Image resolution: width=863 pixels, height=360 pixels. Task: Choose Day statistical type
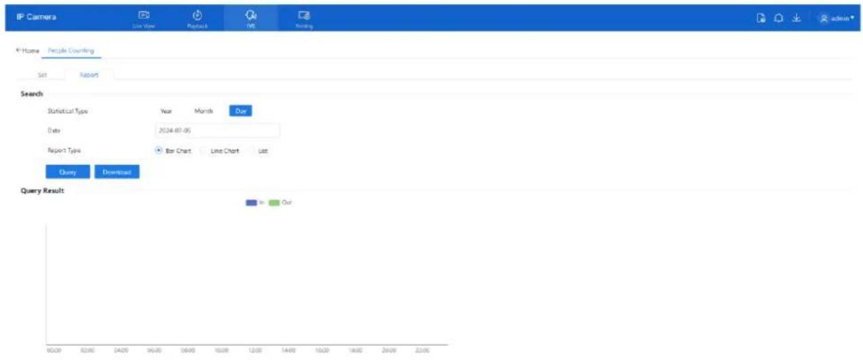tap(240, 111)
